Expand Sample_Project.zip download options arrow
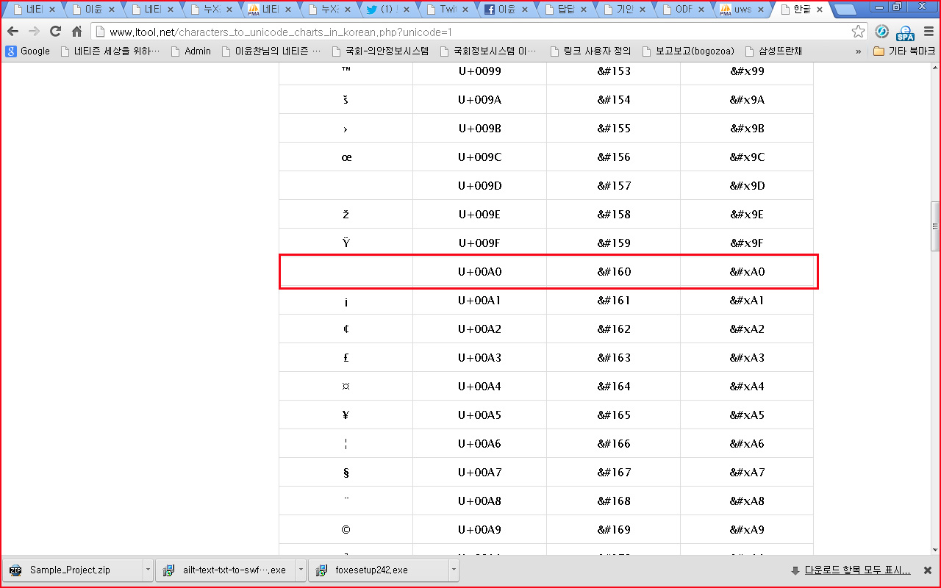This screenshot has height=588, width=941. click(x=148, y=570)
